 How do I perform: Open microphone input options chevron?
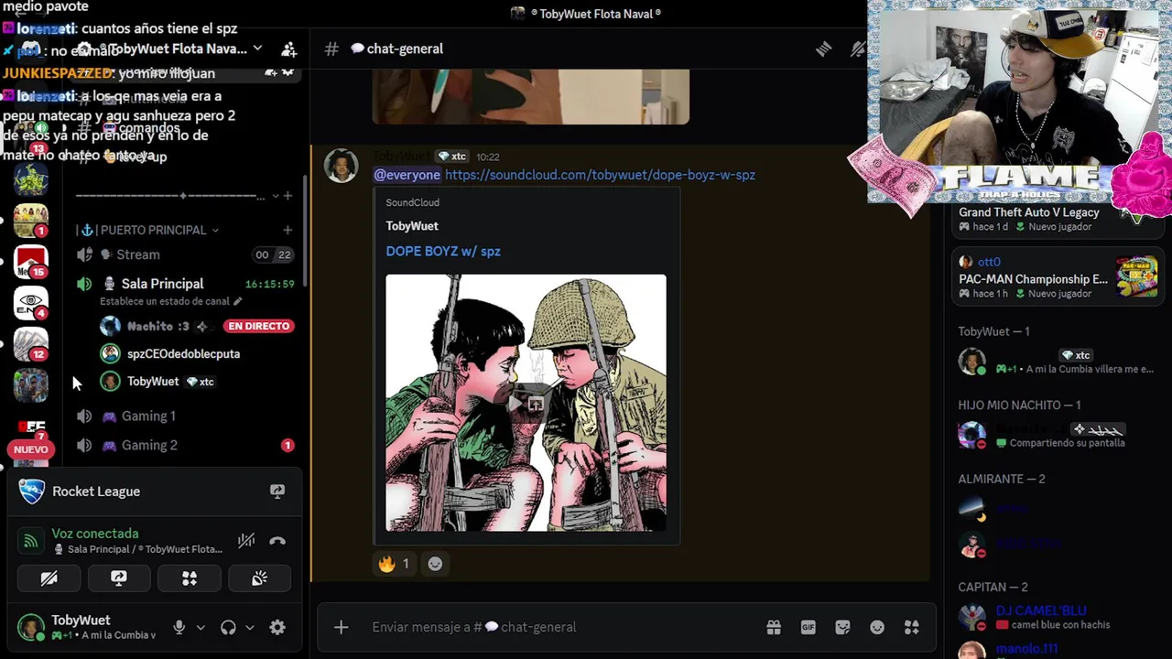point(201,627)
